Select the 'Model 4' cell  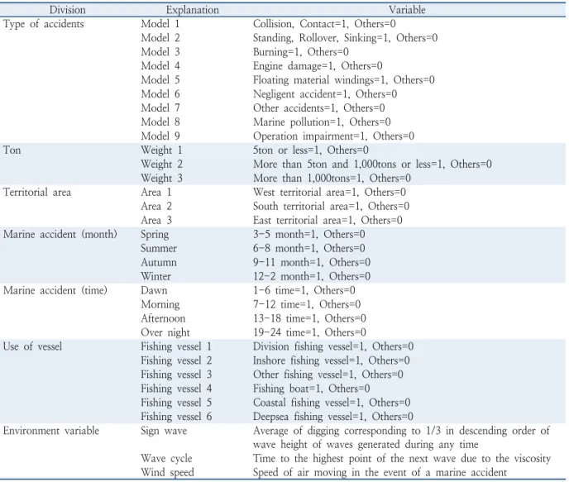tap(160, 66)
